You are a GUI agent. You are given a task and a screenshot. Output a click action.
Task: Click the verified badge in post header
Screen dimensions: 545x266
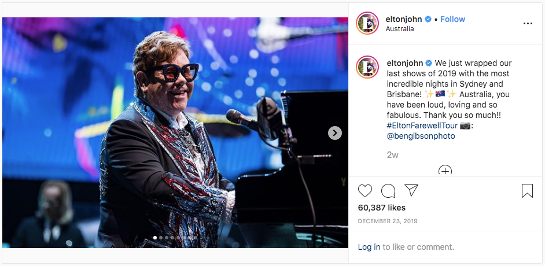tap(429, 19)
